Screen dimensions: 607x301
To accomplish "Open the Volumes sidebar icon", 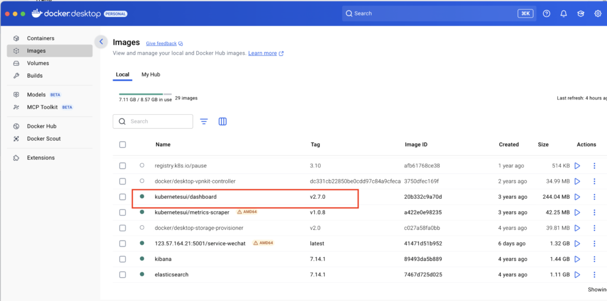I will (x=16, y=63).
